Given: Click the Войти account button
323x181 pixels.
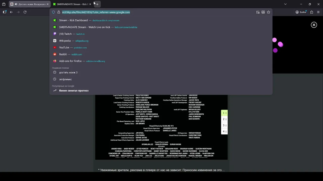Looking at the screenshot, I should click(x=301, y=12).
